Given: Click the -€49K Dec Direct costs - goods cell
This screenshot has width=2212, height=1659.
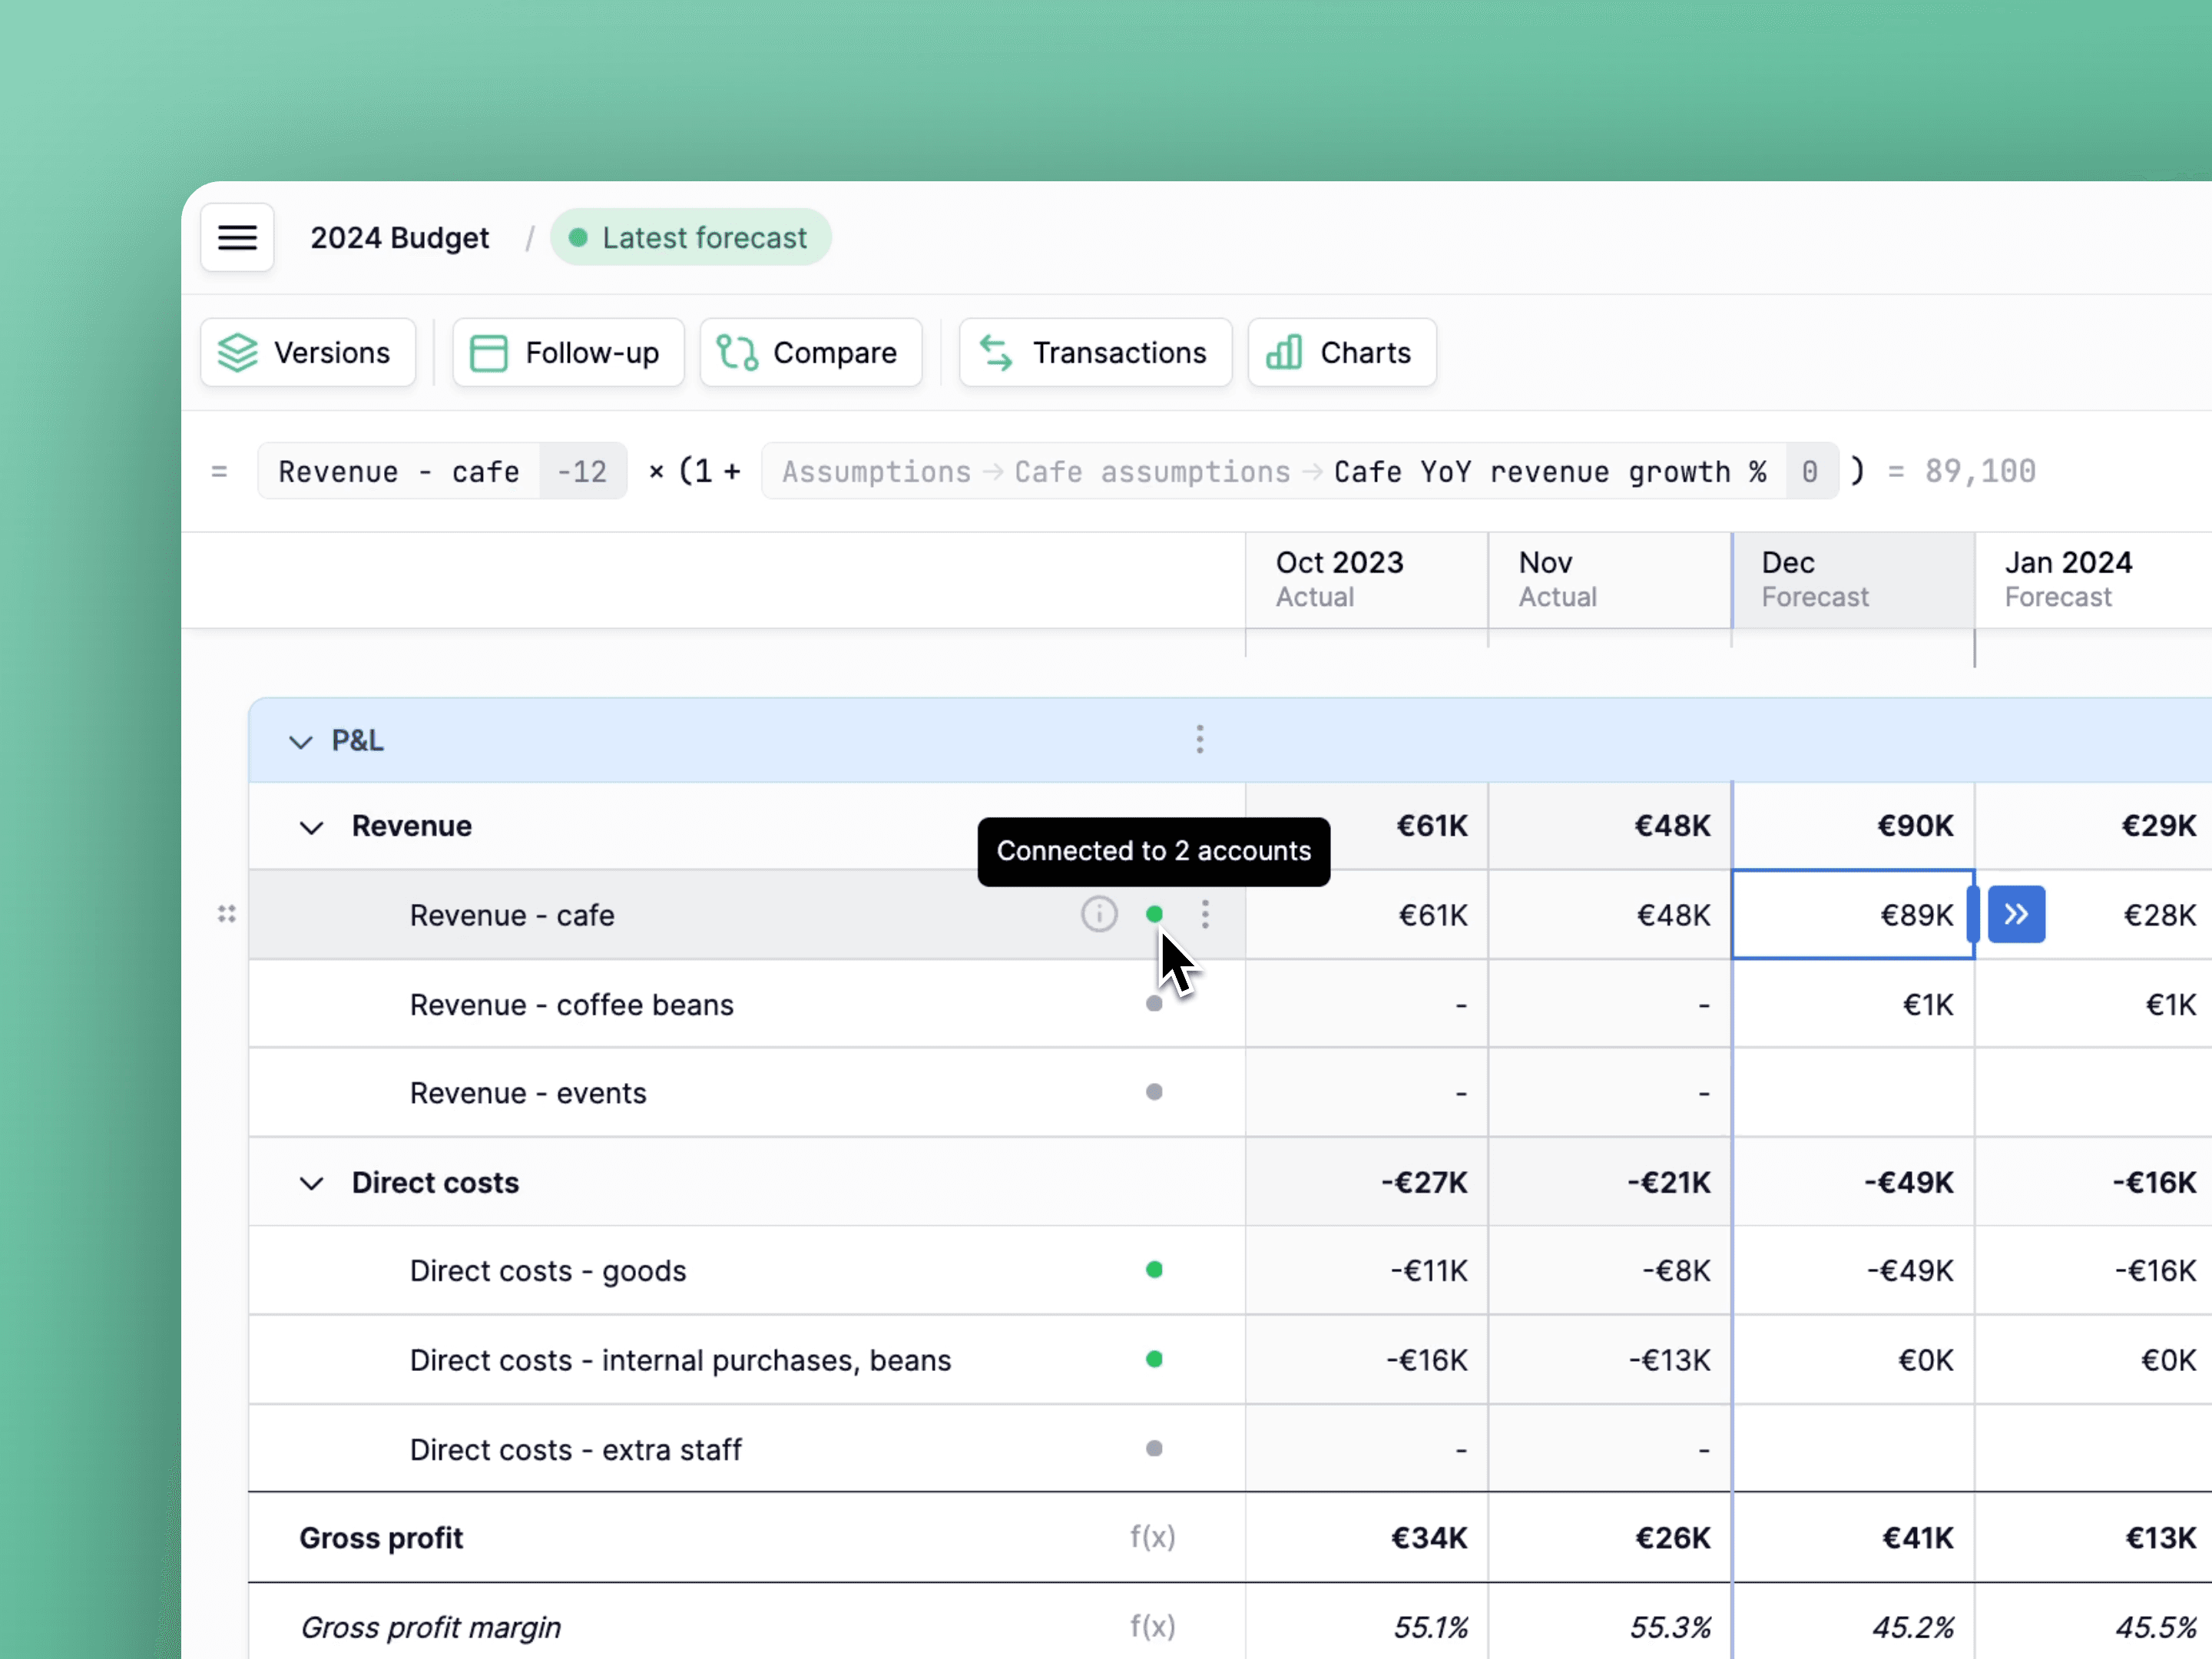Looking at the screenshot, I should click(x=1853, y=1271).
